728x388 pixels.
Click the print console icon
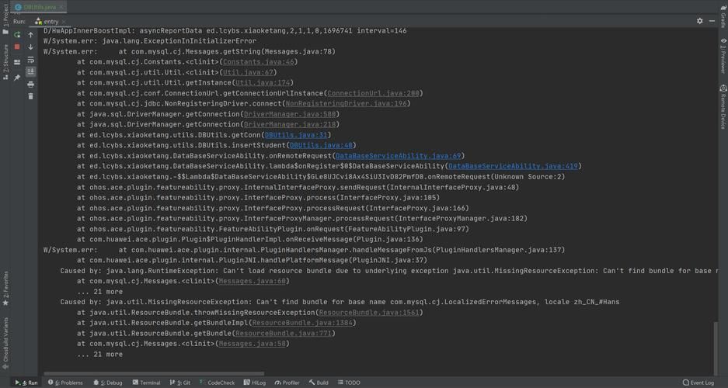[x=30, y=84]
